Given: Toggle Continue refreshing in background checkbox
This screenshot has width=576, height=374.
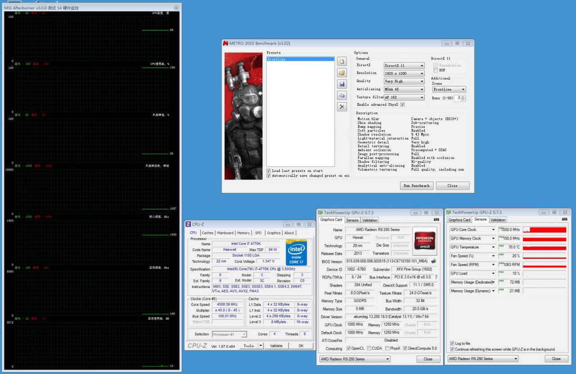Looking at the screenshot, I should click(452, 349).
